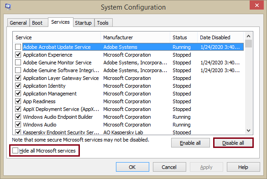This screenshot has height=179, width=267.
Task: Click the scroll down arrow in services list
Action: pyautogui.click(x=248, y=131)
